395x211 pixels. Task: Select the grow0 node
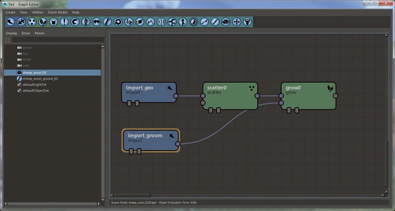tap(309, 96)
